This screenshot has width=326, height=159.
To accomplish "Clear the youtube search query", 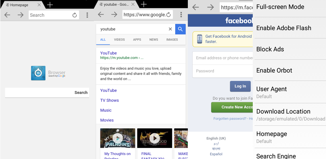I will click(x=170, y=29).
